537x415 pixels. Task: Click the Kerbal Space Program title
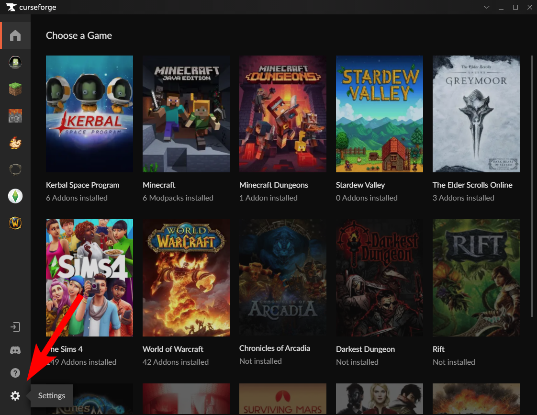[x=82, y=185]
